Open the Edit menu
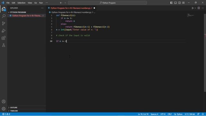This screenshot has height=116, width=206. [14, 3]
